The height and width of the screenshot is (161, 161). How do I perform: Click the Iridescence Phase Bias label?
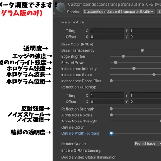(x=81, y=81)
